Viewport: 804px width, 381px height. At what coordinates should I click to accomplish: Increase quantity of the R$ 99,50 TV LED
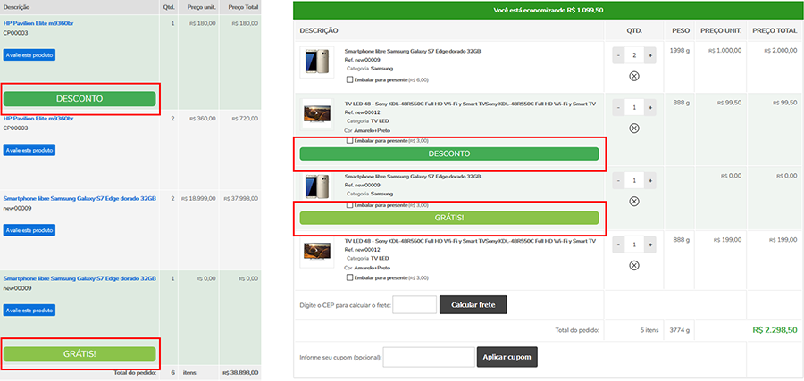pyautogui.click(x=650, y=108)
